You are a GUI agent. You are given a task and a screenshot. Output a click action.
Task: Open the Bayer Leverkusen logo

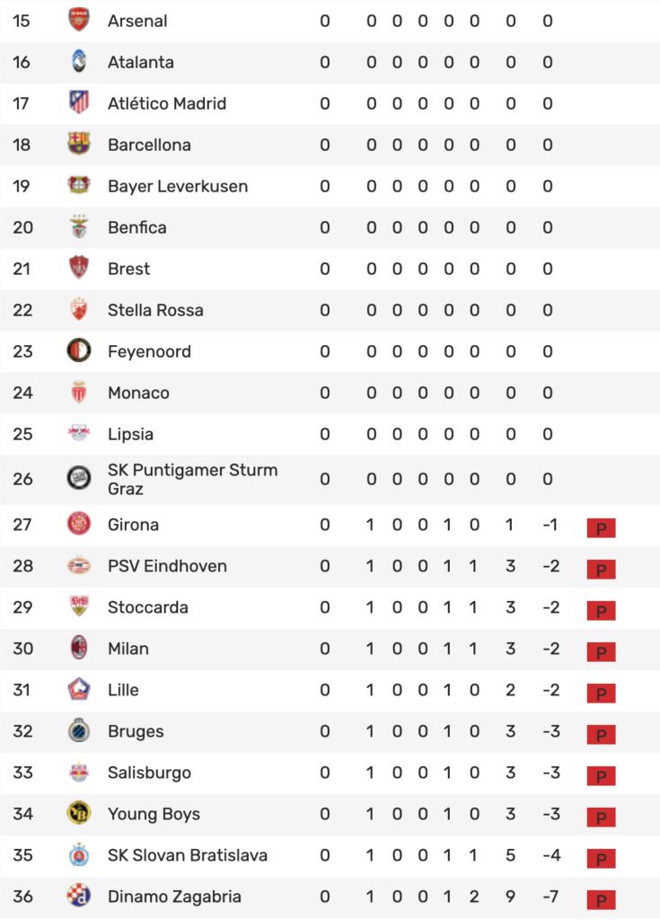[79, 185]
